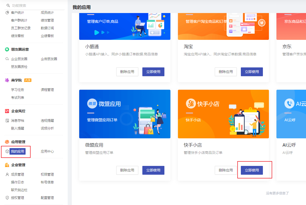This screenshot has height=205, width=306.
Task: Click the 我的应用 page title
Action: coord(82,7)
